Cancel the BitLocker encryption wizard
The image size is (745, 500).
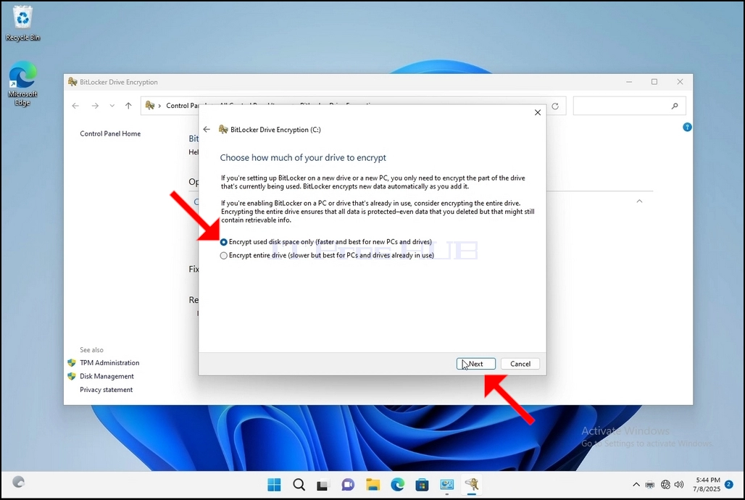[520, 364]
